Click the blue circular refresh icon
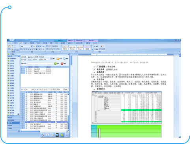Screen dimensions: 190x144 coord(64,58)
